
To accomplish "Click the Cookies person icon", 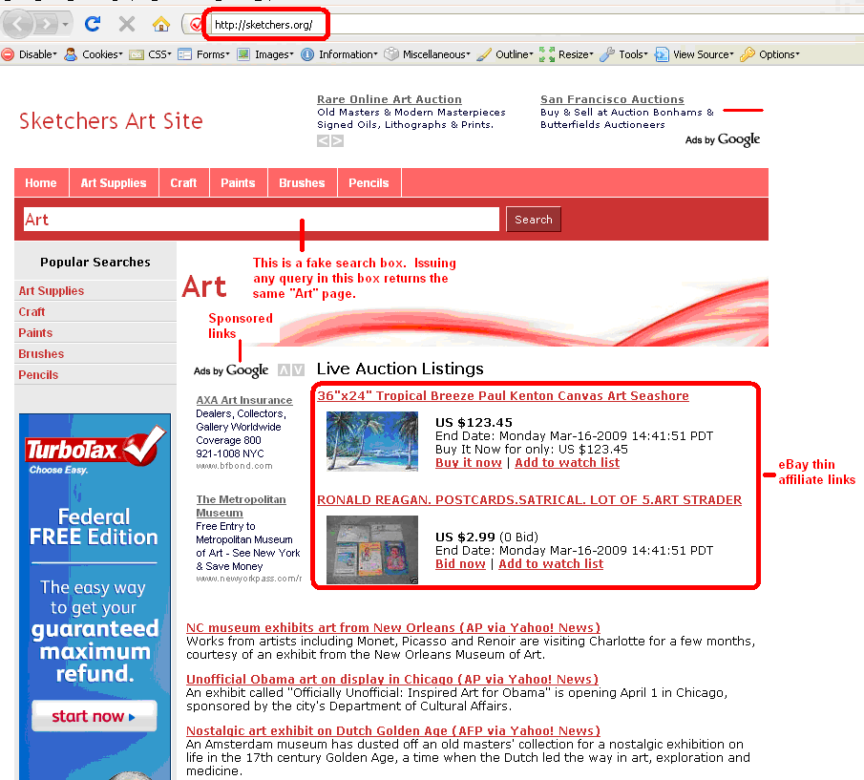I will pyautogui.click(x=71, y=54).
